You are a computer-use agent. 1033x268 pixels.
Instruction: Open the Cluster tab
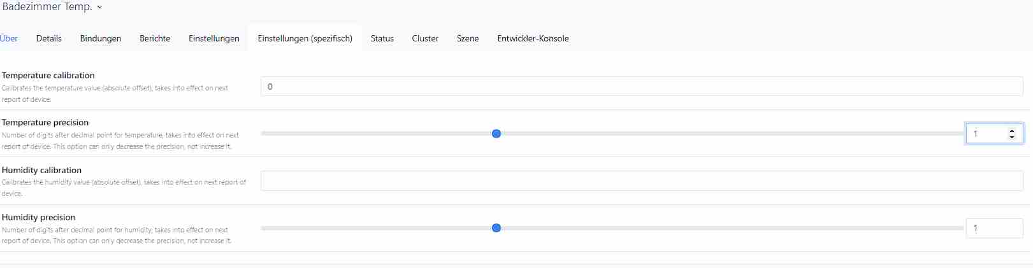[x=425, y=38]
